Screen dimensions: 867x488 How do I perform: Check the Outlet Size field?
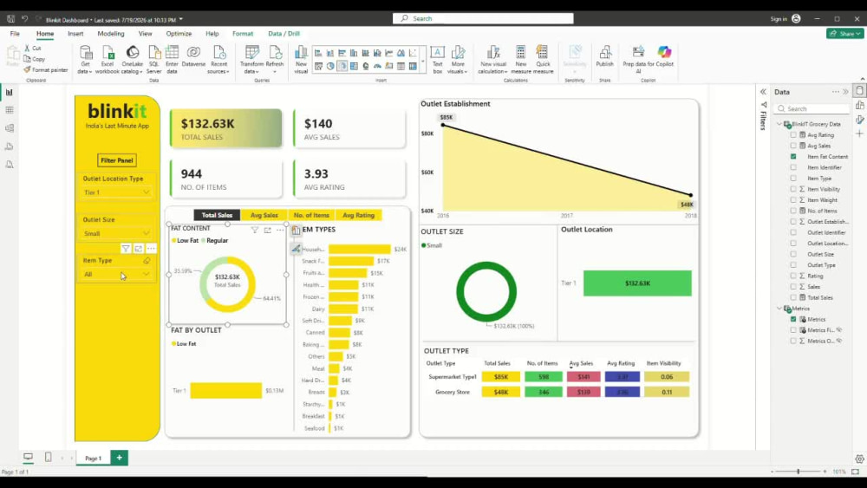pos(793,254)
